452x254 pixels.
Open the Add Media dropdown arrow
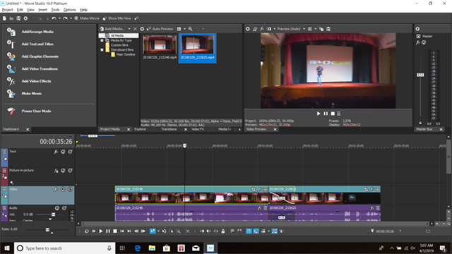(x=129, y=29)
